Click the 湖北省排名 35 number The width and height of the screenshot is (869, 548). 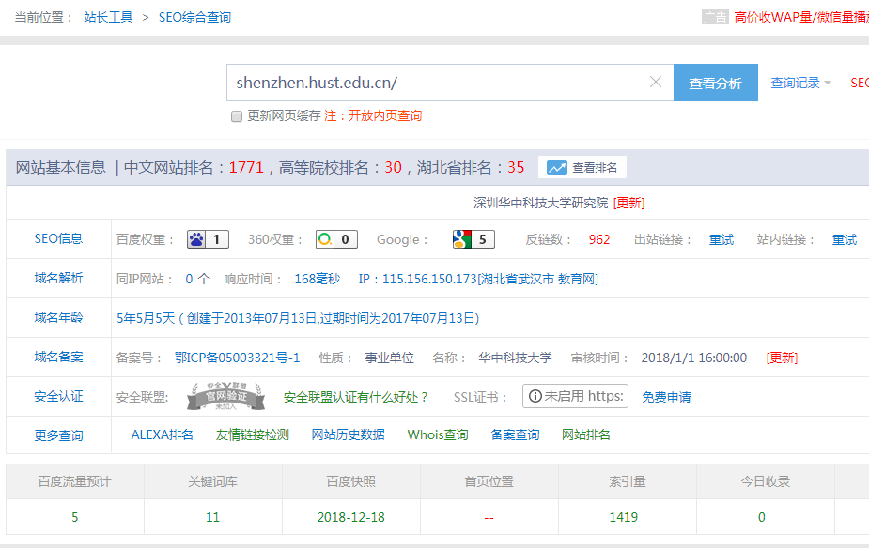(516, 167)
